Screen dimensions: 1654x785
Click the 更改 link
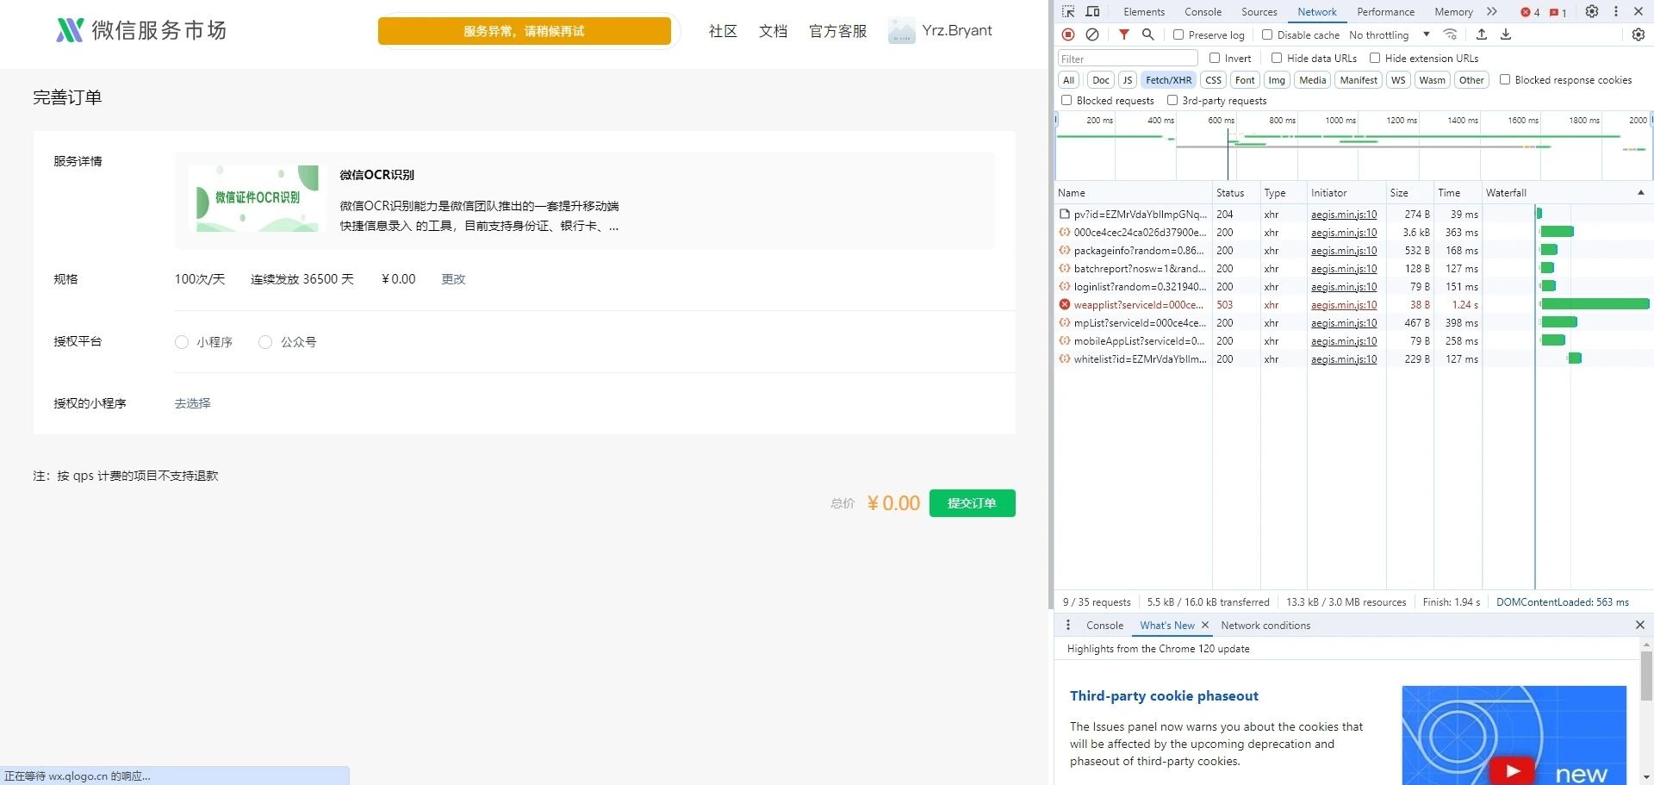[453, 279]
